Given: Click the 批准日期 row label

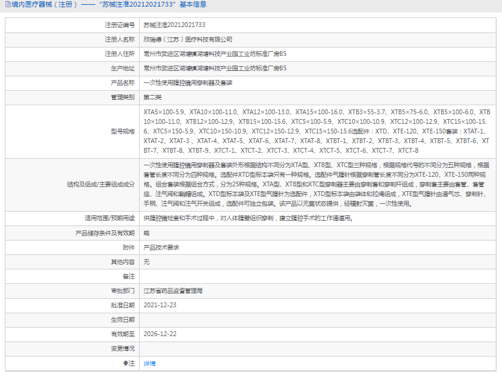Looking at the screenshot, I should click(123, 305).
